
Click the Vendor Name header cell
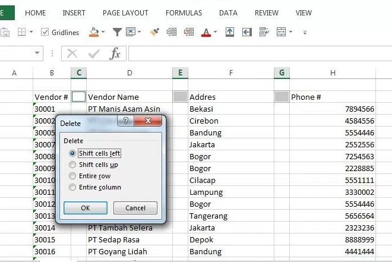coord(129,97)
